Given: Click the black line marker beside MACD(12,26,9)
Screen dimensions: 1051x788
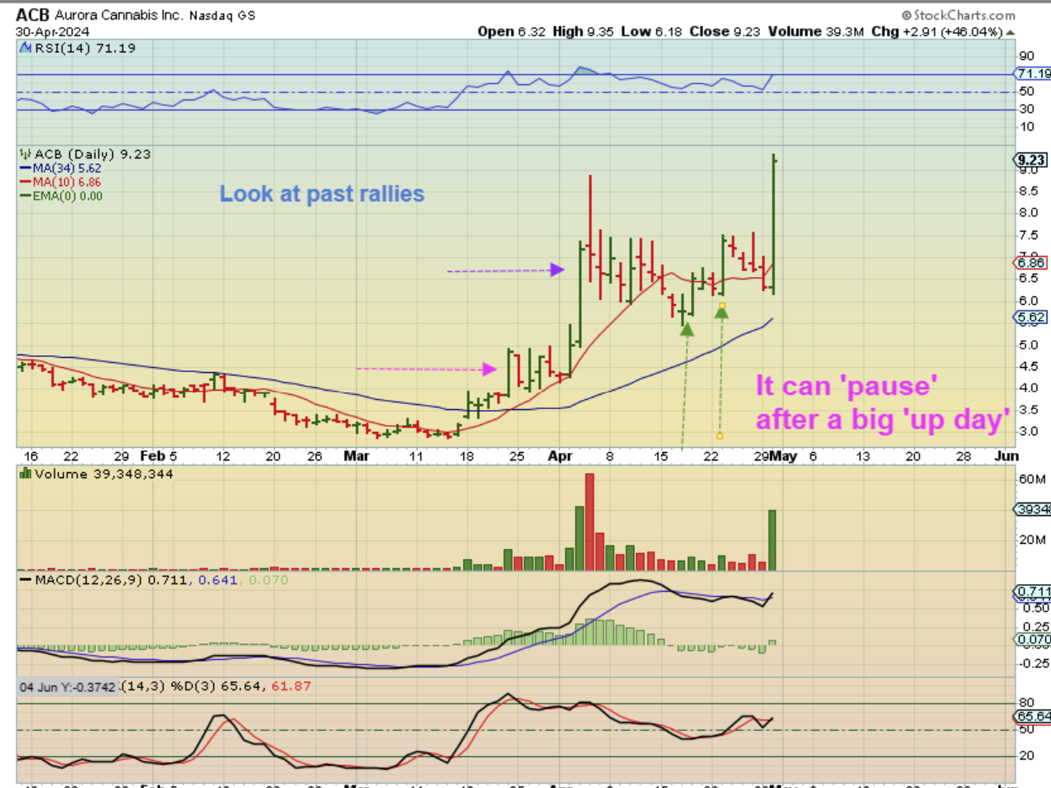Looking at the screenshot, I should (26, 580).
